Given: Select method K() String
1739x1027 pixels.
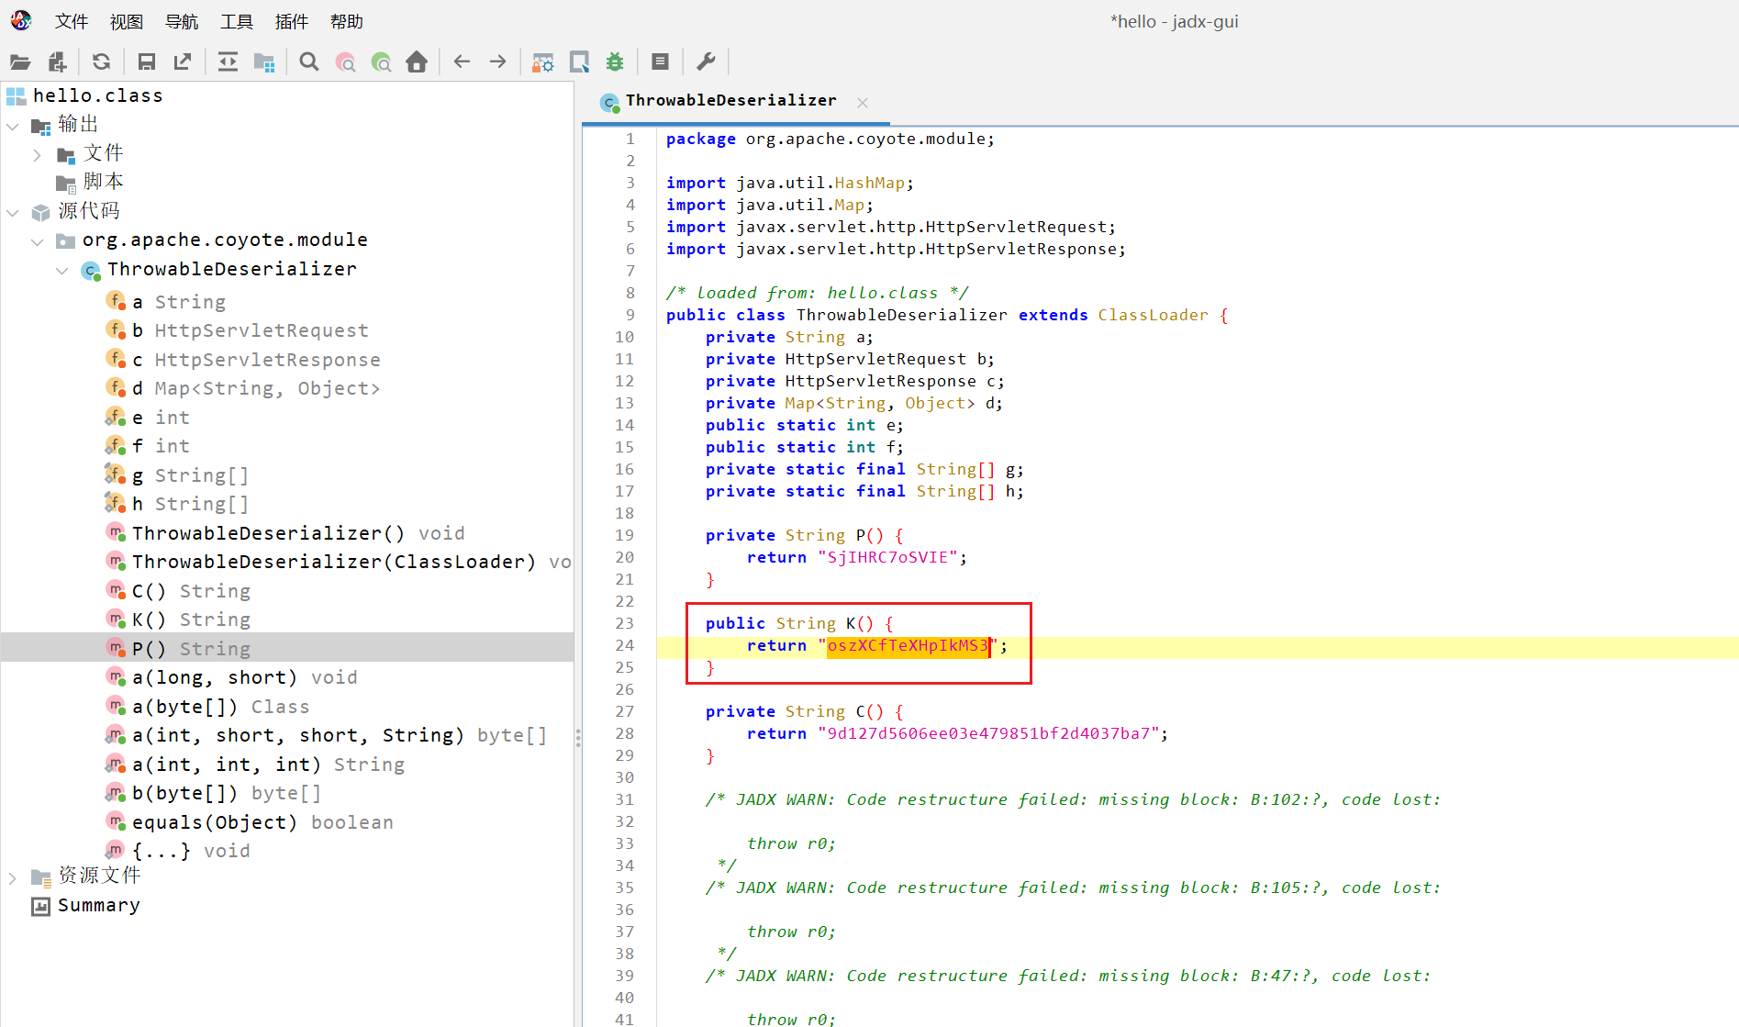Looking at the screenshot, I should click(191, 620).
